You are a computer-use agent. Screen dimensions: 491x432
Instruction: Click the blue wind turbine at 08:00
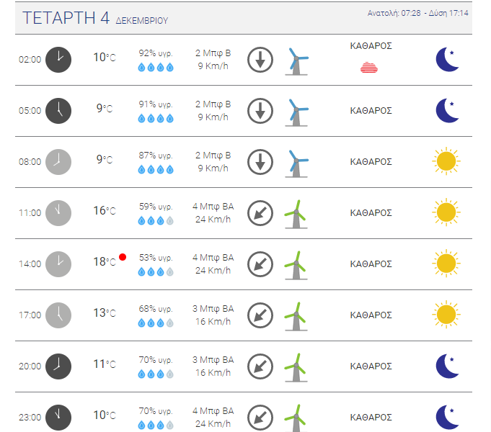point(296,163)
